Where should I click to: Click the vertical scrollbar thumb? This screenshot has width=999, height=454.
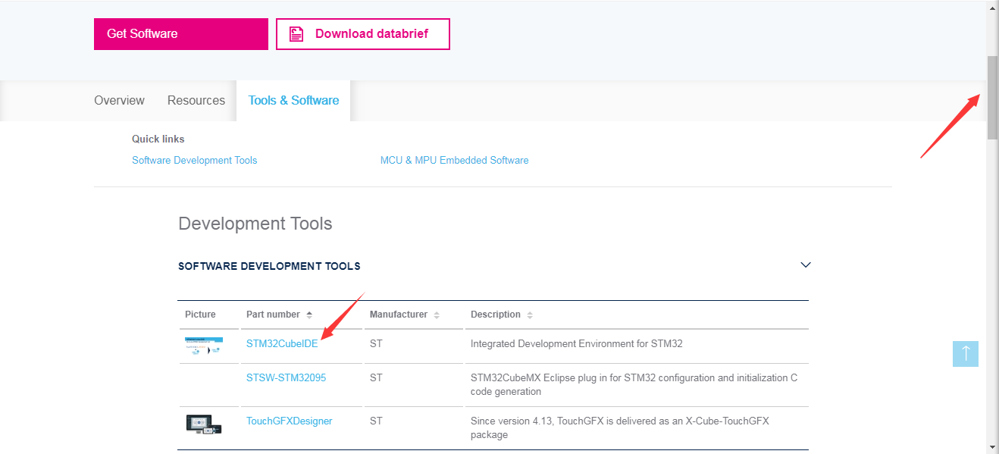(993, 97)
